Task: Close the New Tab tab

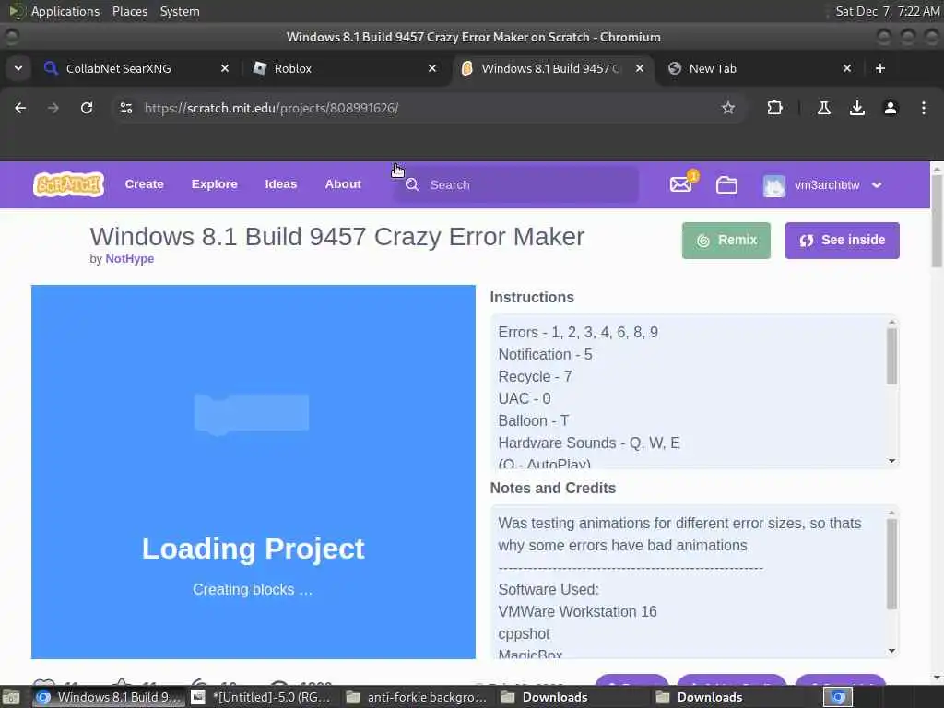Action: 847,68
